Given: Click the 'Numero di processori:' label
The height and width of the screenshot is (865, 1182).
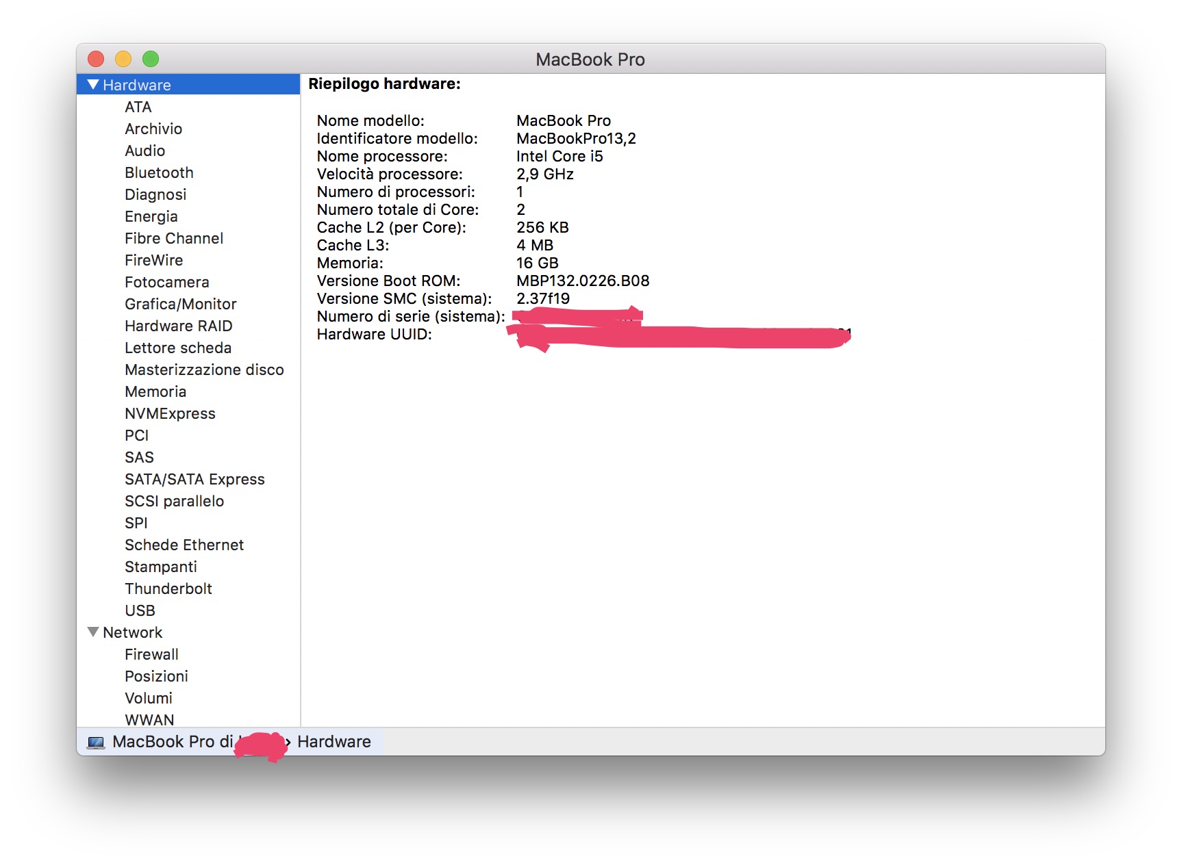Looking at the screenshot, I should [x=396, y=192].
